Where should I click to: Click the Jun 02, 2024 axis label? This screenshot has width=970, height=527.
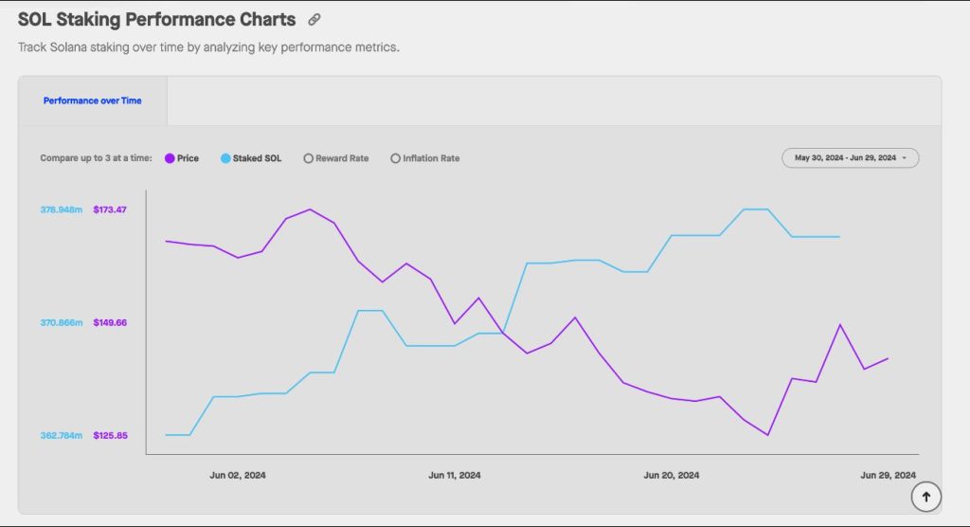click(238, 475)
